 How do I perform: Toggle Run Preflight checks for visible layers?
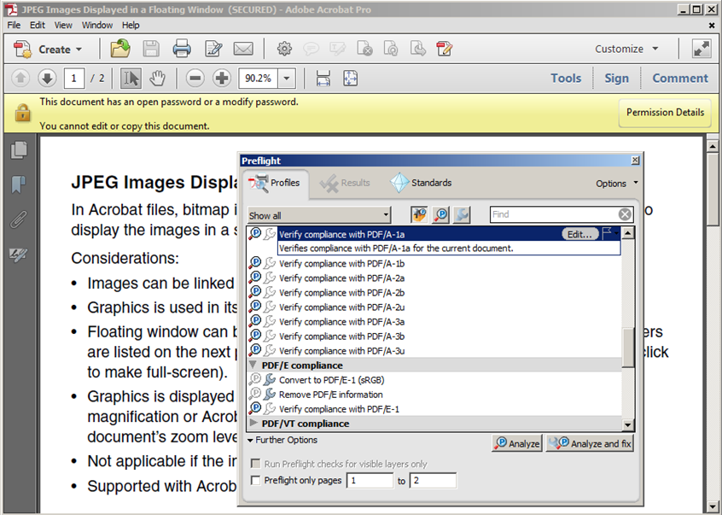point(256,465)
